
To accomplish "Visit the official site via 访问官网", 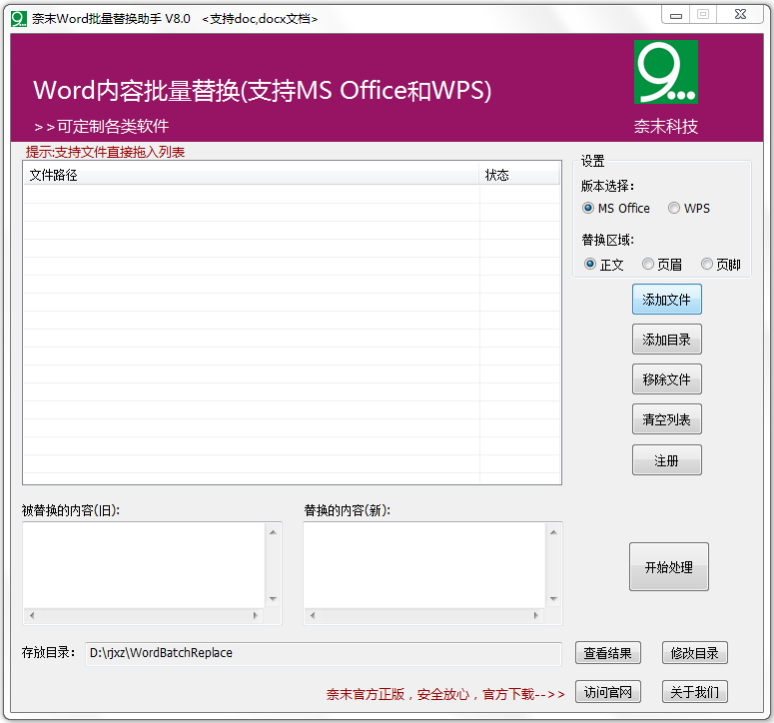I will coord(607,693).
